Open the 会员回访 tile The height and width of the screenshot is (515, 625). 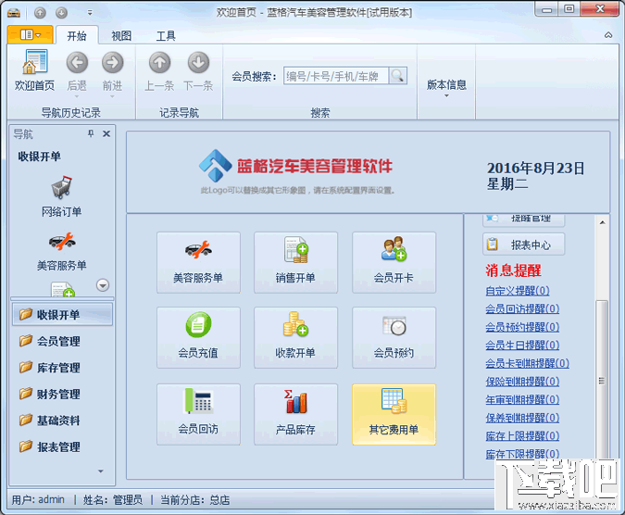(x=198, y=415)
